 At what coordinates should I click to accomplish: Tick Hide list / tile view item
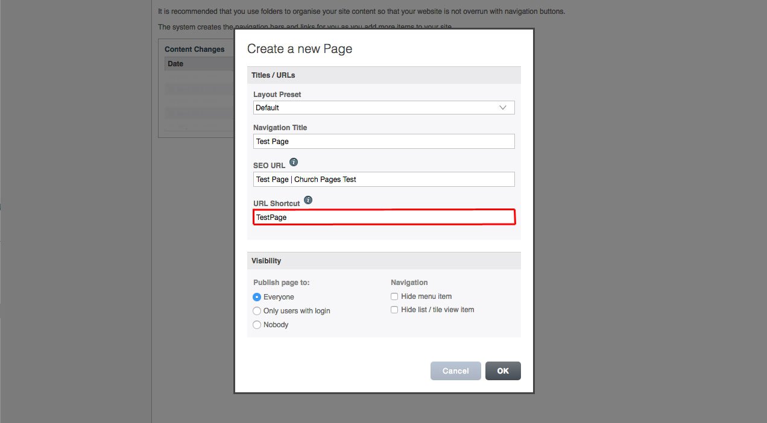click(x=394, y=310)
